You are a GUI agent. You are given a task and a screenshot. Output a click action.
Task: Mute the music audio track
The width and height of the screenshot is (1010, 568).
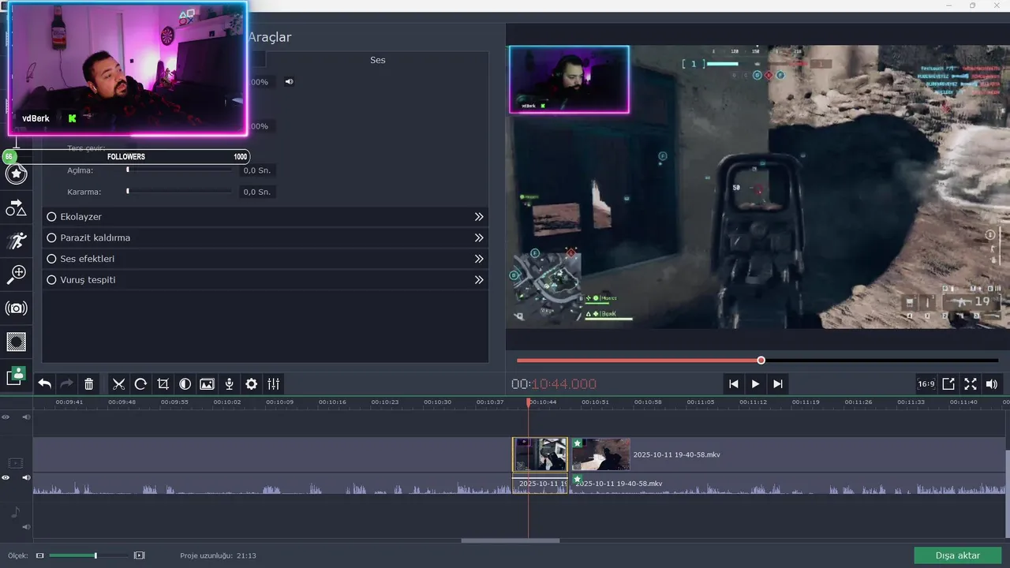(26, 527)
